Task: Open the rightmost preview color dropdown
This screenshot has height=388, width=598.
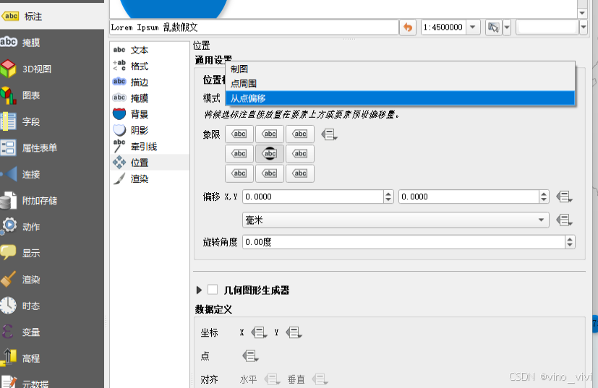Action: click(x=583, y=27)
